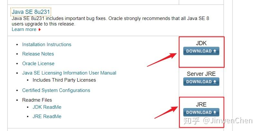Click the download arrow icon under JDK
259x131 pixels.
coord(215,51)
